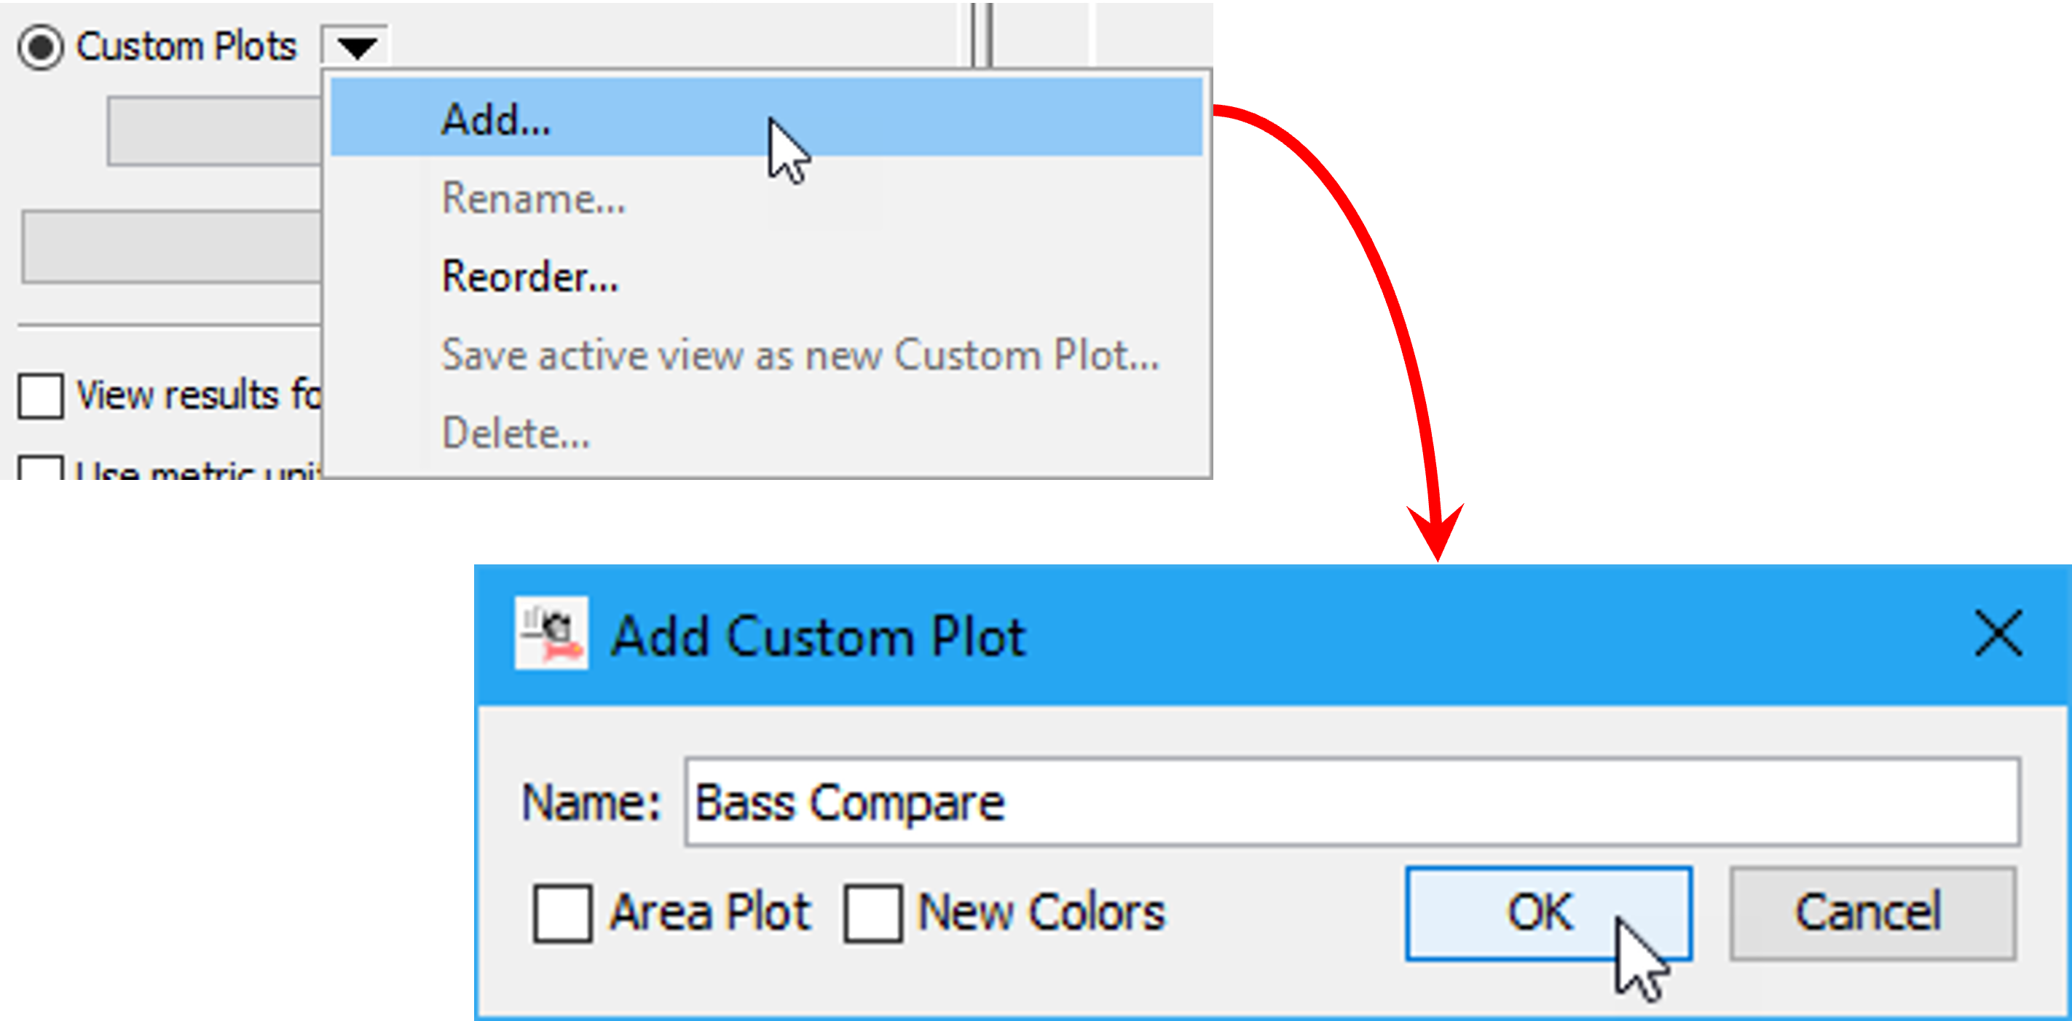Open the Custom Plots dropdown arrow
The image size is (2072, 1021).
(x=355, y=47)
